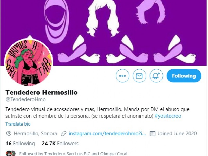
Task: Enable notifications with the bell icon
Action: coord(157,76)
